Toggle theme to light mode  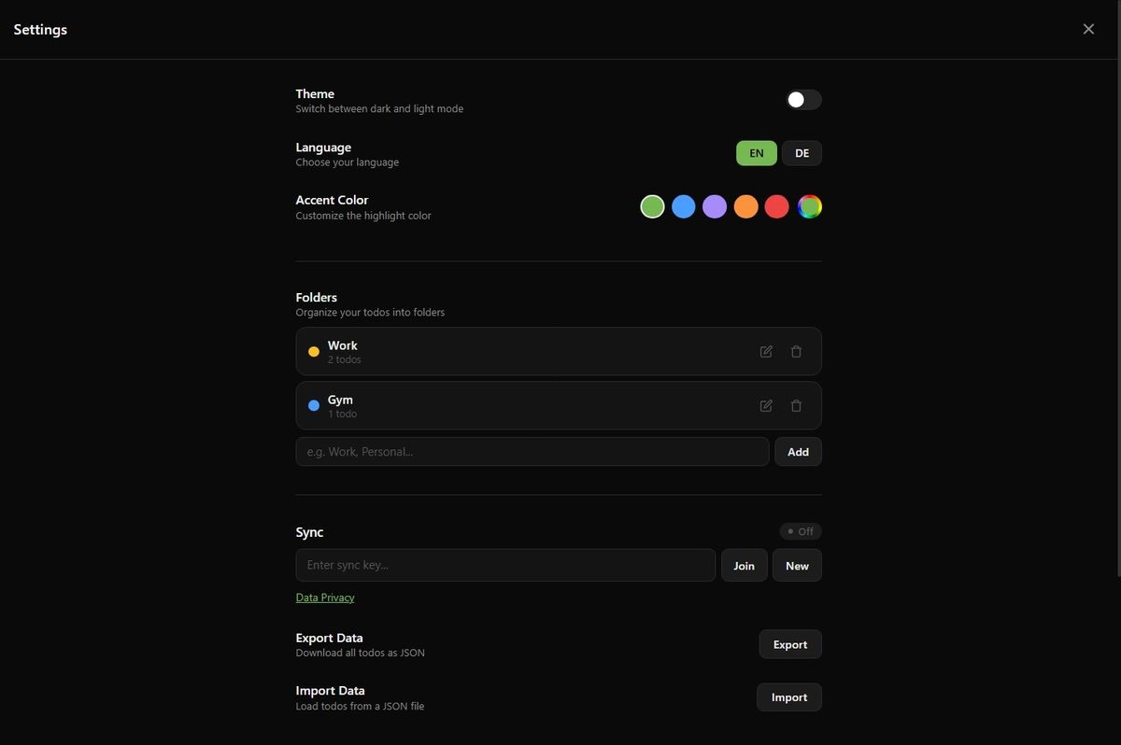(x=802, y=99)
